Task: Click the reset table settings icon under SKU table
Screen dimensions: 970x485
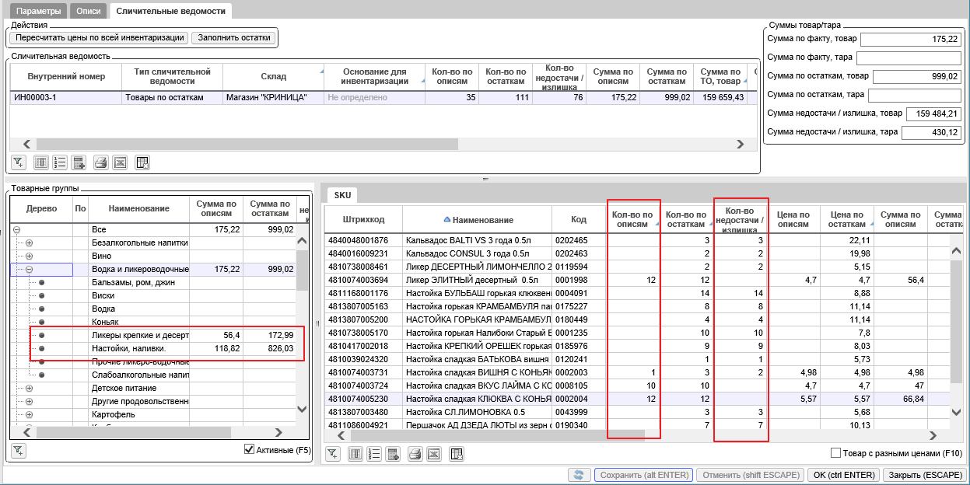Action: click(457, 454)
